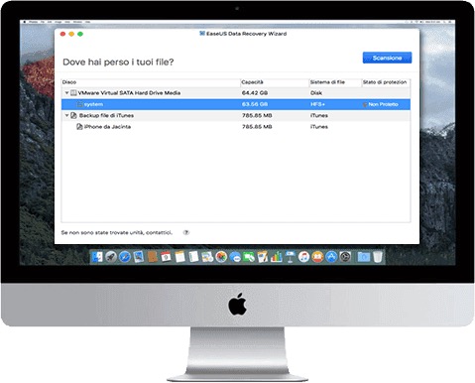Image resolution: width=475 pixels, height=383 pixels.
Task: Sort by the Disco column header
Action: point(151,82)
